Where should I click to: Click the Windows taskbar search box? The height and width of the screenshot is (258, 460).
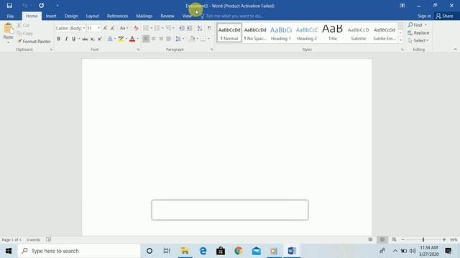79,251
